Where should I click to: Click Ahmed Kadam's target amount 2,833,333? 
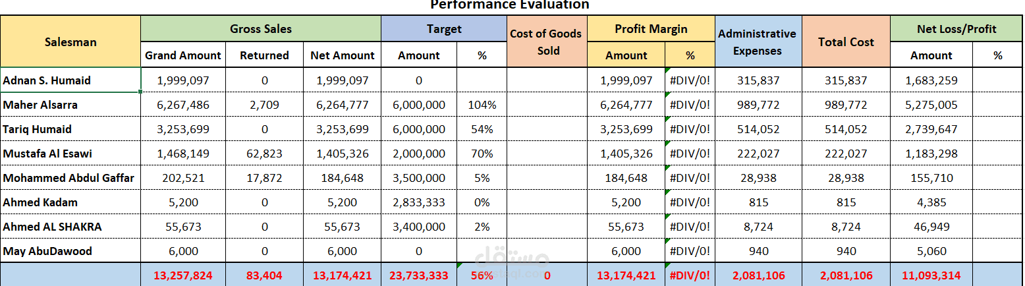click(x=419, y=202)
